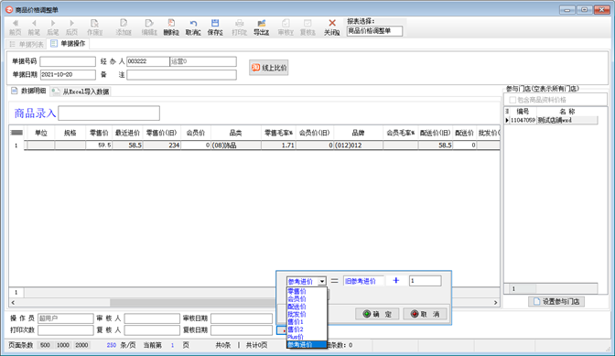This screenshot has height=356, width=615.
Task: Click the formula value field containing 1
Action: click(x=426, y=281)
